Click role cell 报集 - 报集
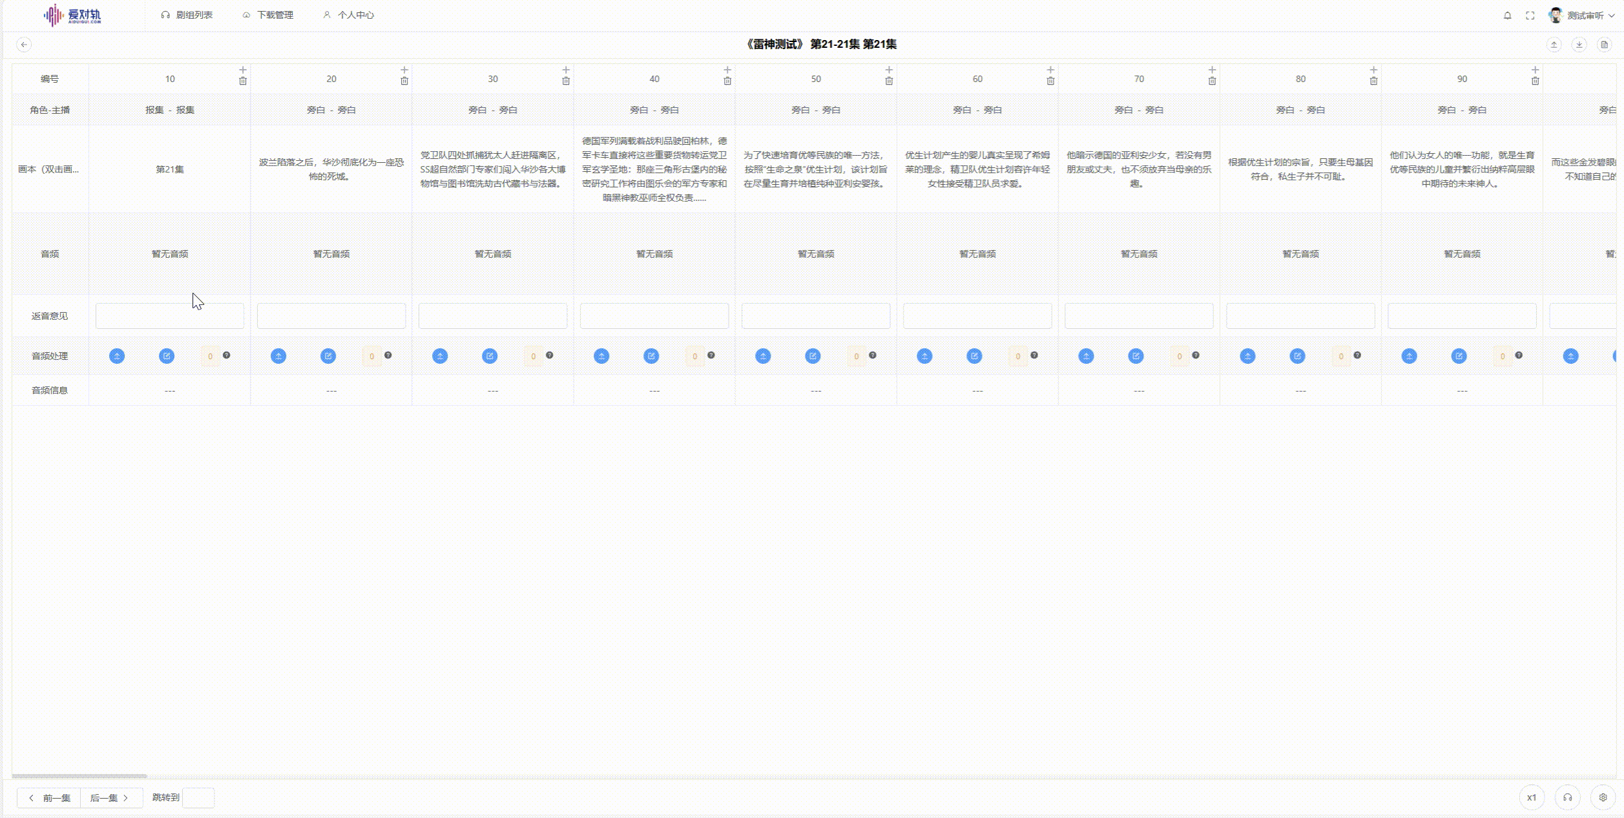Screen dimensions: 1624x818 (x=170, y=110)
